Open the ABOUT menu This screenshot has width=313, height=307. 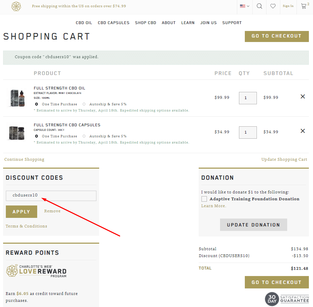click(169, 23)
